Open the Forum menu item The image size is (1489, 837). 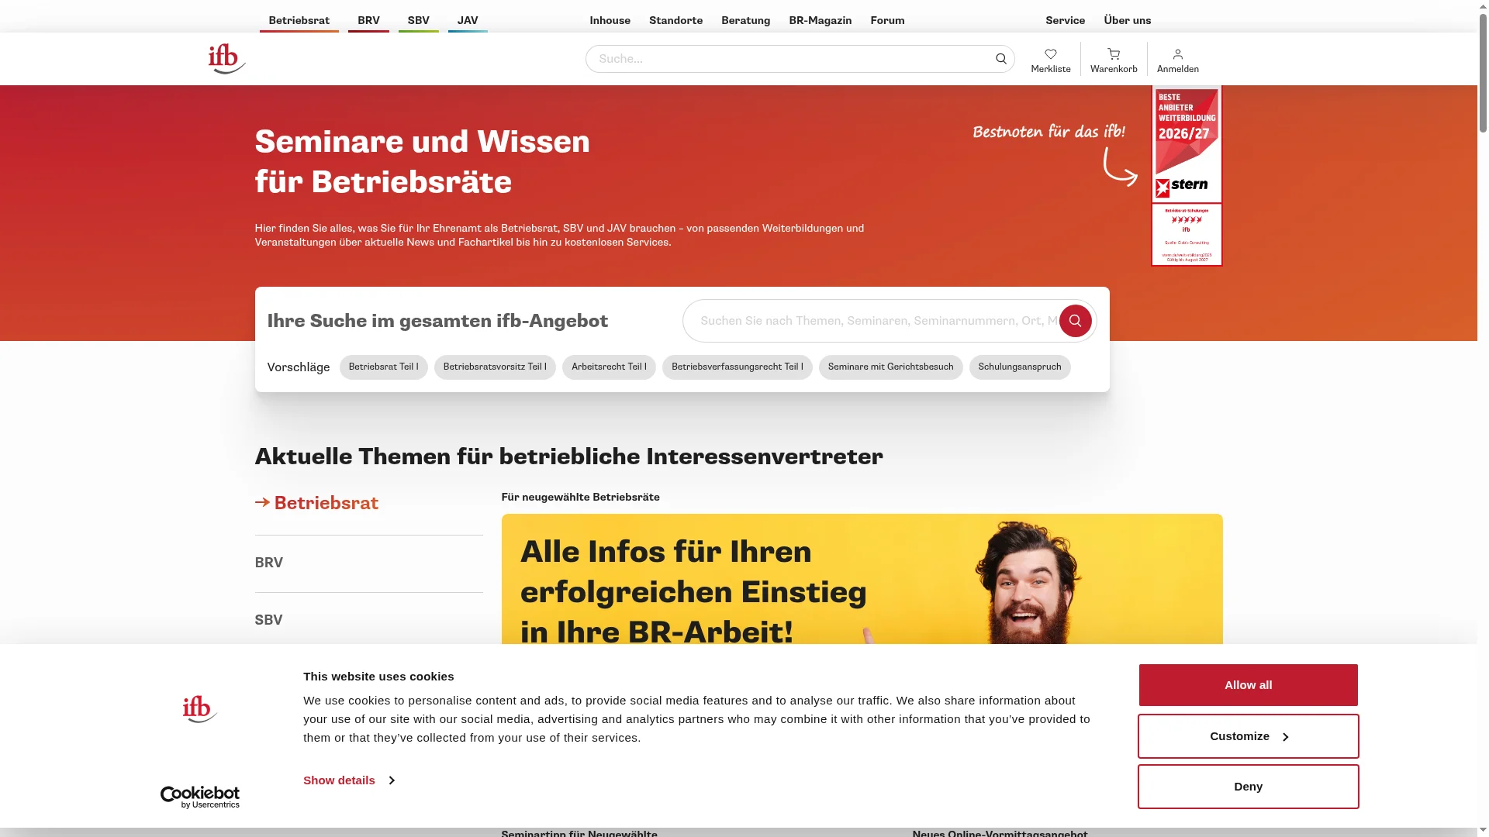(x=887, y=21)
